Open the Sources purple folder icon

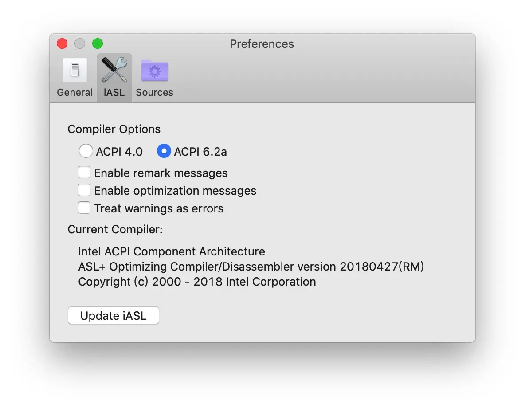(x=154, y=70)
